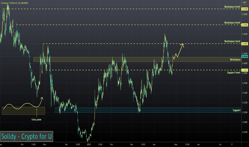Viewport: 249px width, 147px height.
Task: Select Dec on the time axis
Action: pos(66,144)
